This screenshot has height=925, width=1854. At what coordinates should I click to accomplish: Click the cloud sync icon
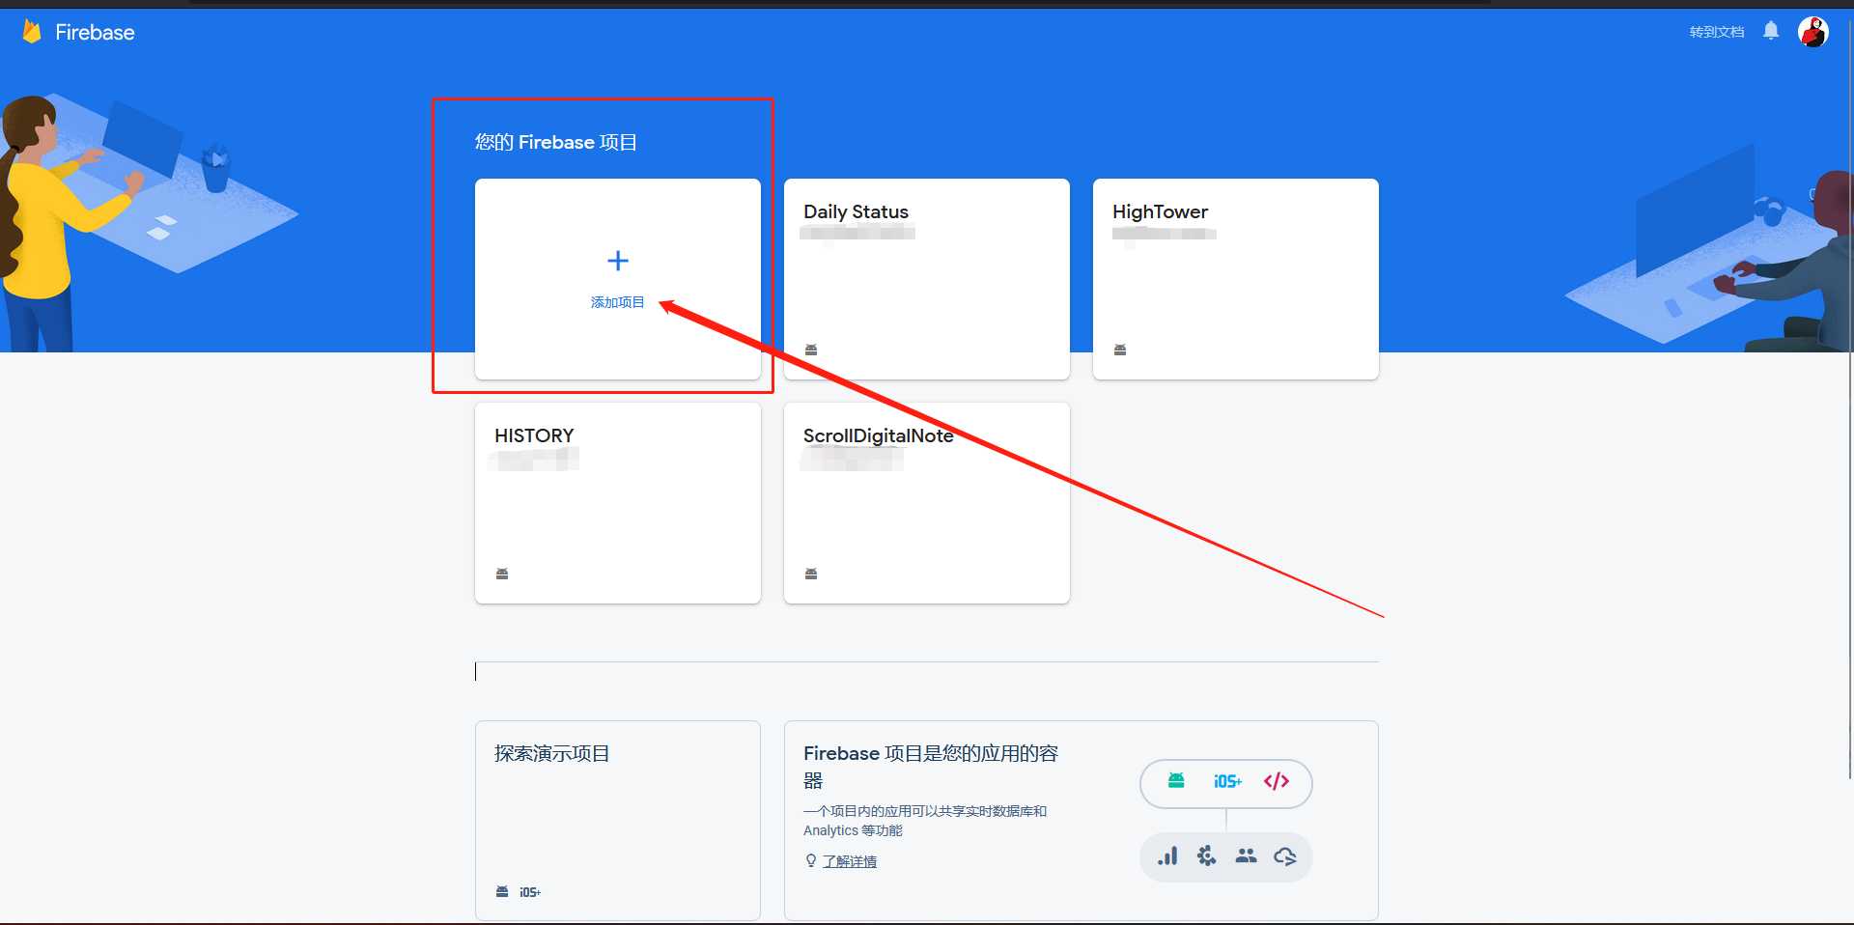(x=1285, y=855)
